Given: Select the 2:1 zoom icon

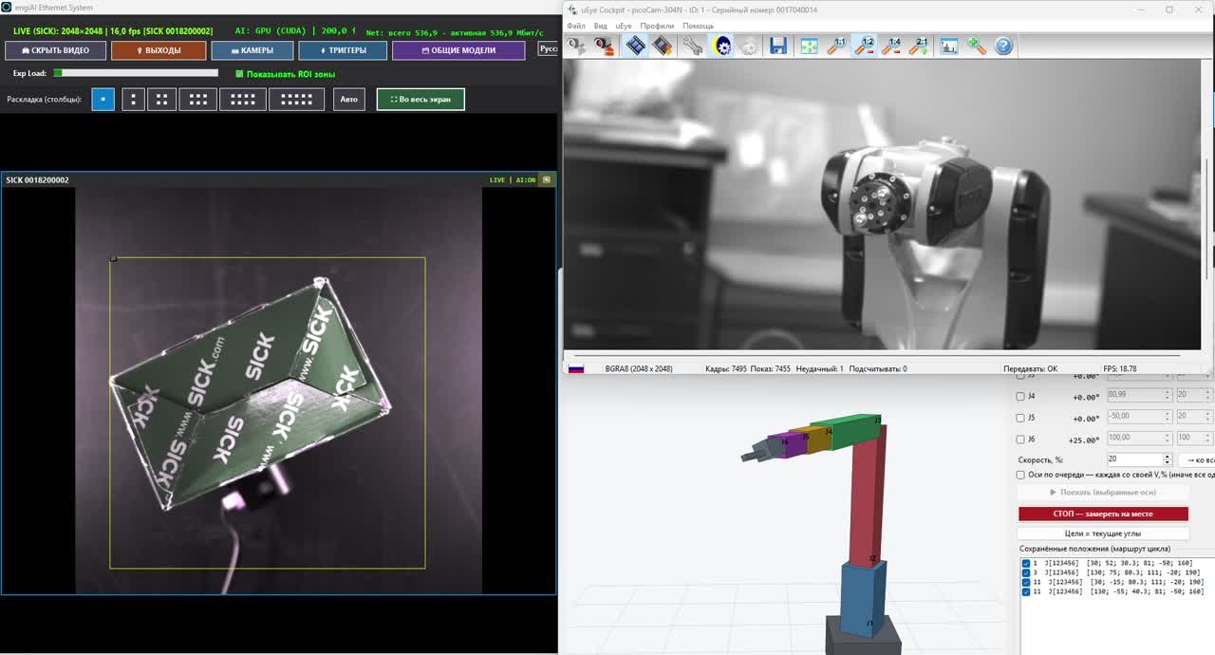Looking at the screenshot, I should [919, 46].
